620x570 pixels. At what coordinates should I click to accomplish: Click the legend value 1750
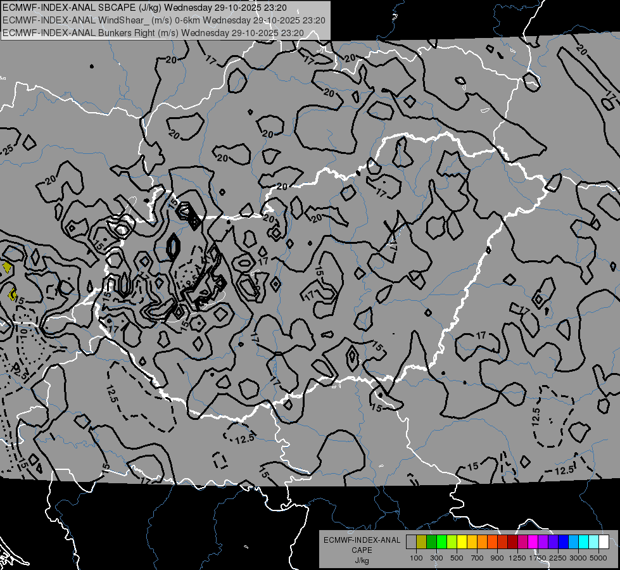pos(538,558)
